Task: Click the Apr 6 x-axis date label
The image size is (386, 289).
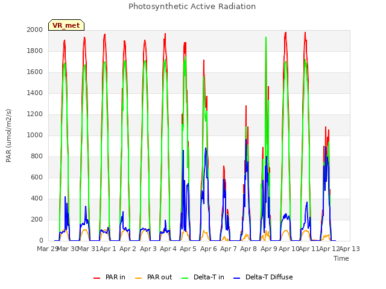Action: [209, 249]
